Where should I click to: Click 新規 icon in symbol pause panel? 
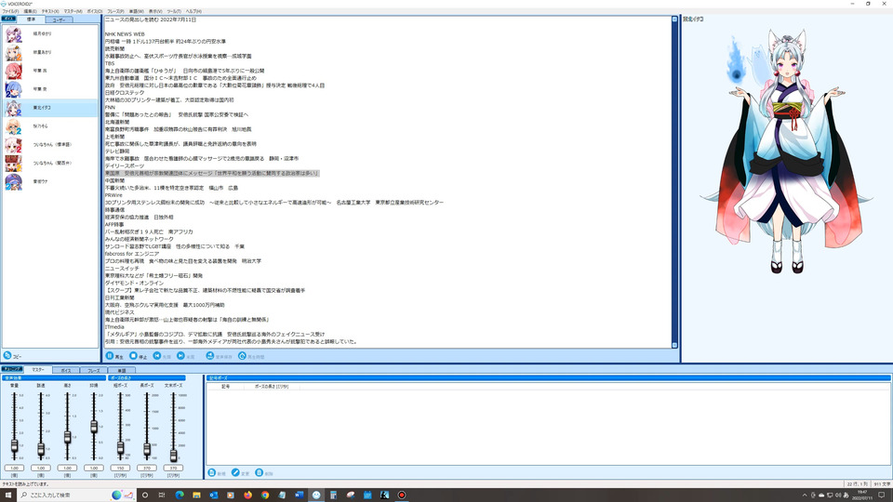click(x=212, y=473)
